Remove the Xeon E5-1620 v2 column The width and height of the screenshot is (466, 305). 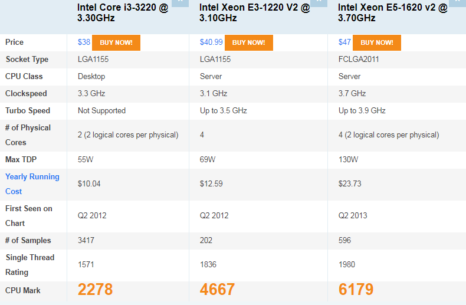457,3
